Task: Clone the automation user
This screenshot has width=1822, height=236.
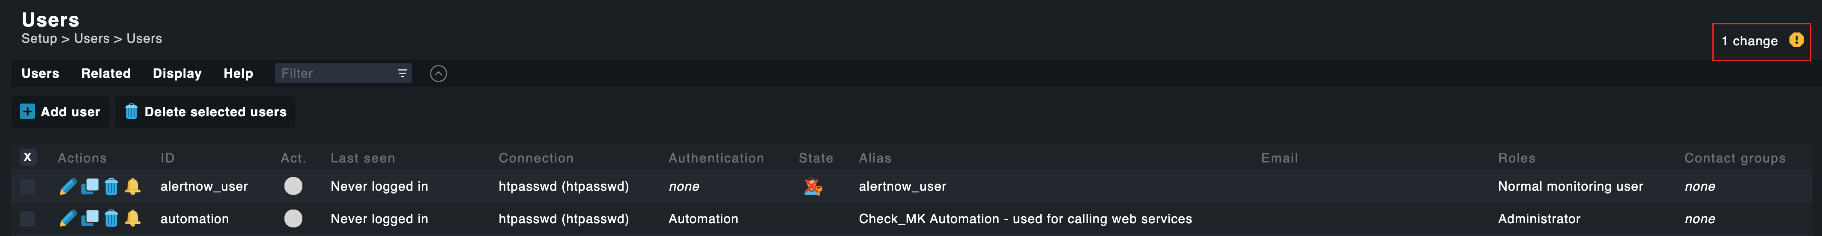Action: pyautogui.click(x=90, y=219)
